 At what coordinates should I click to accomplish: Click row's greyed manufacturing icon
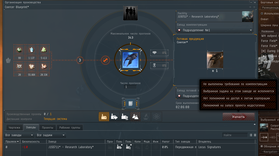[110, 147]
